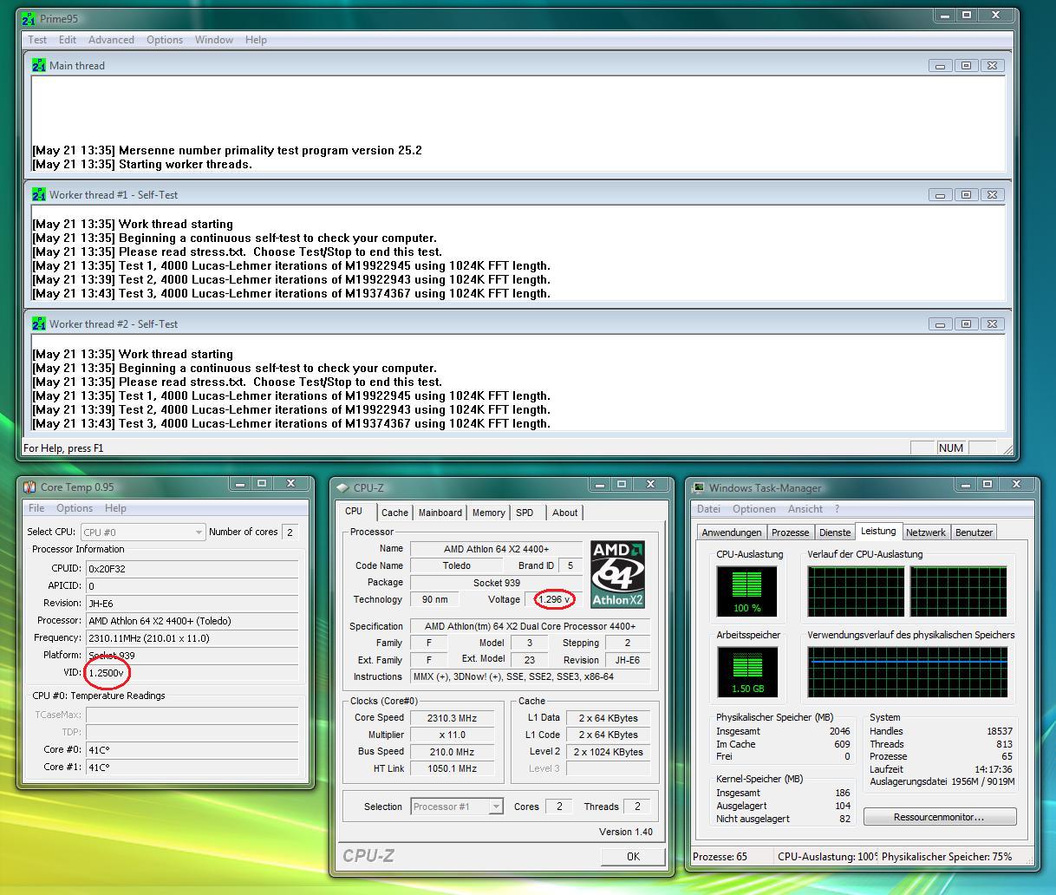Open the Processor Selection dropdown in CPU-Z

click(x=457, y=807)
